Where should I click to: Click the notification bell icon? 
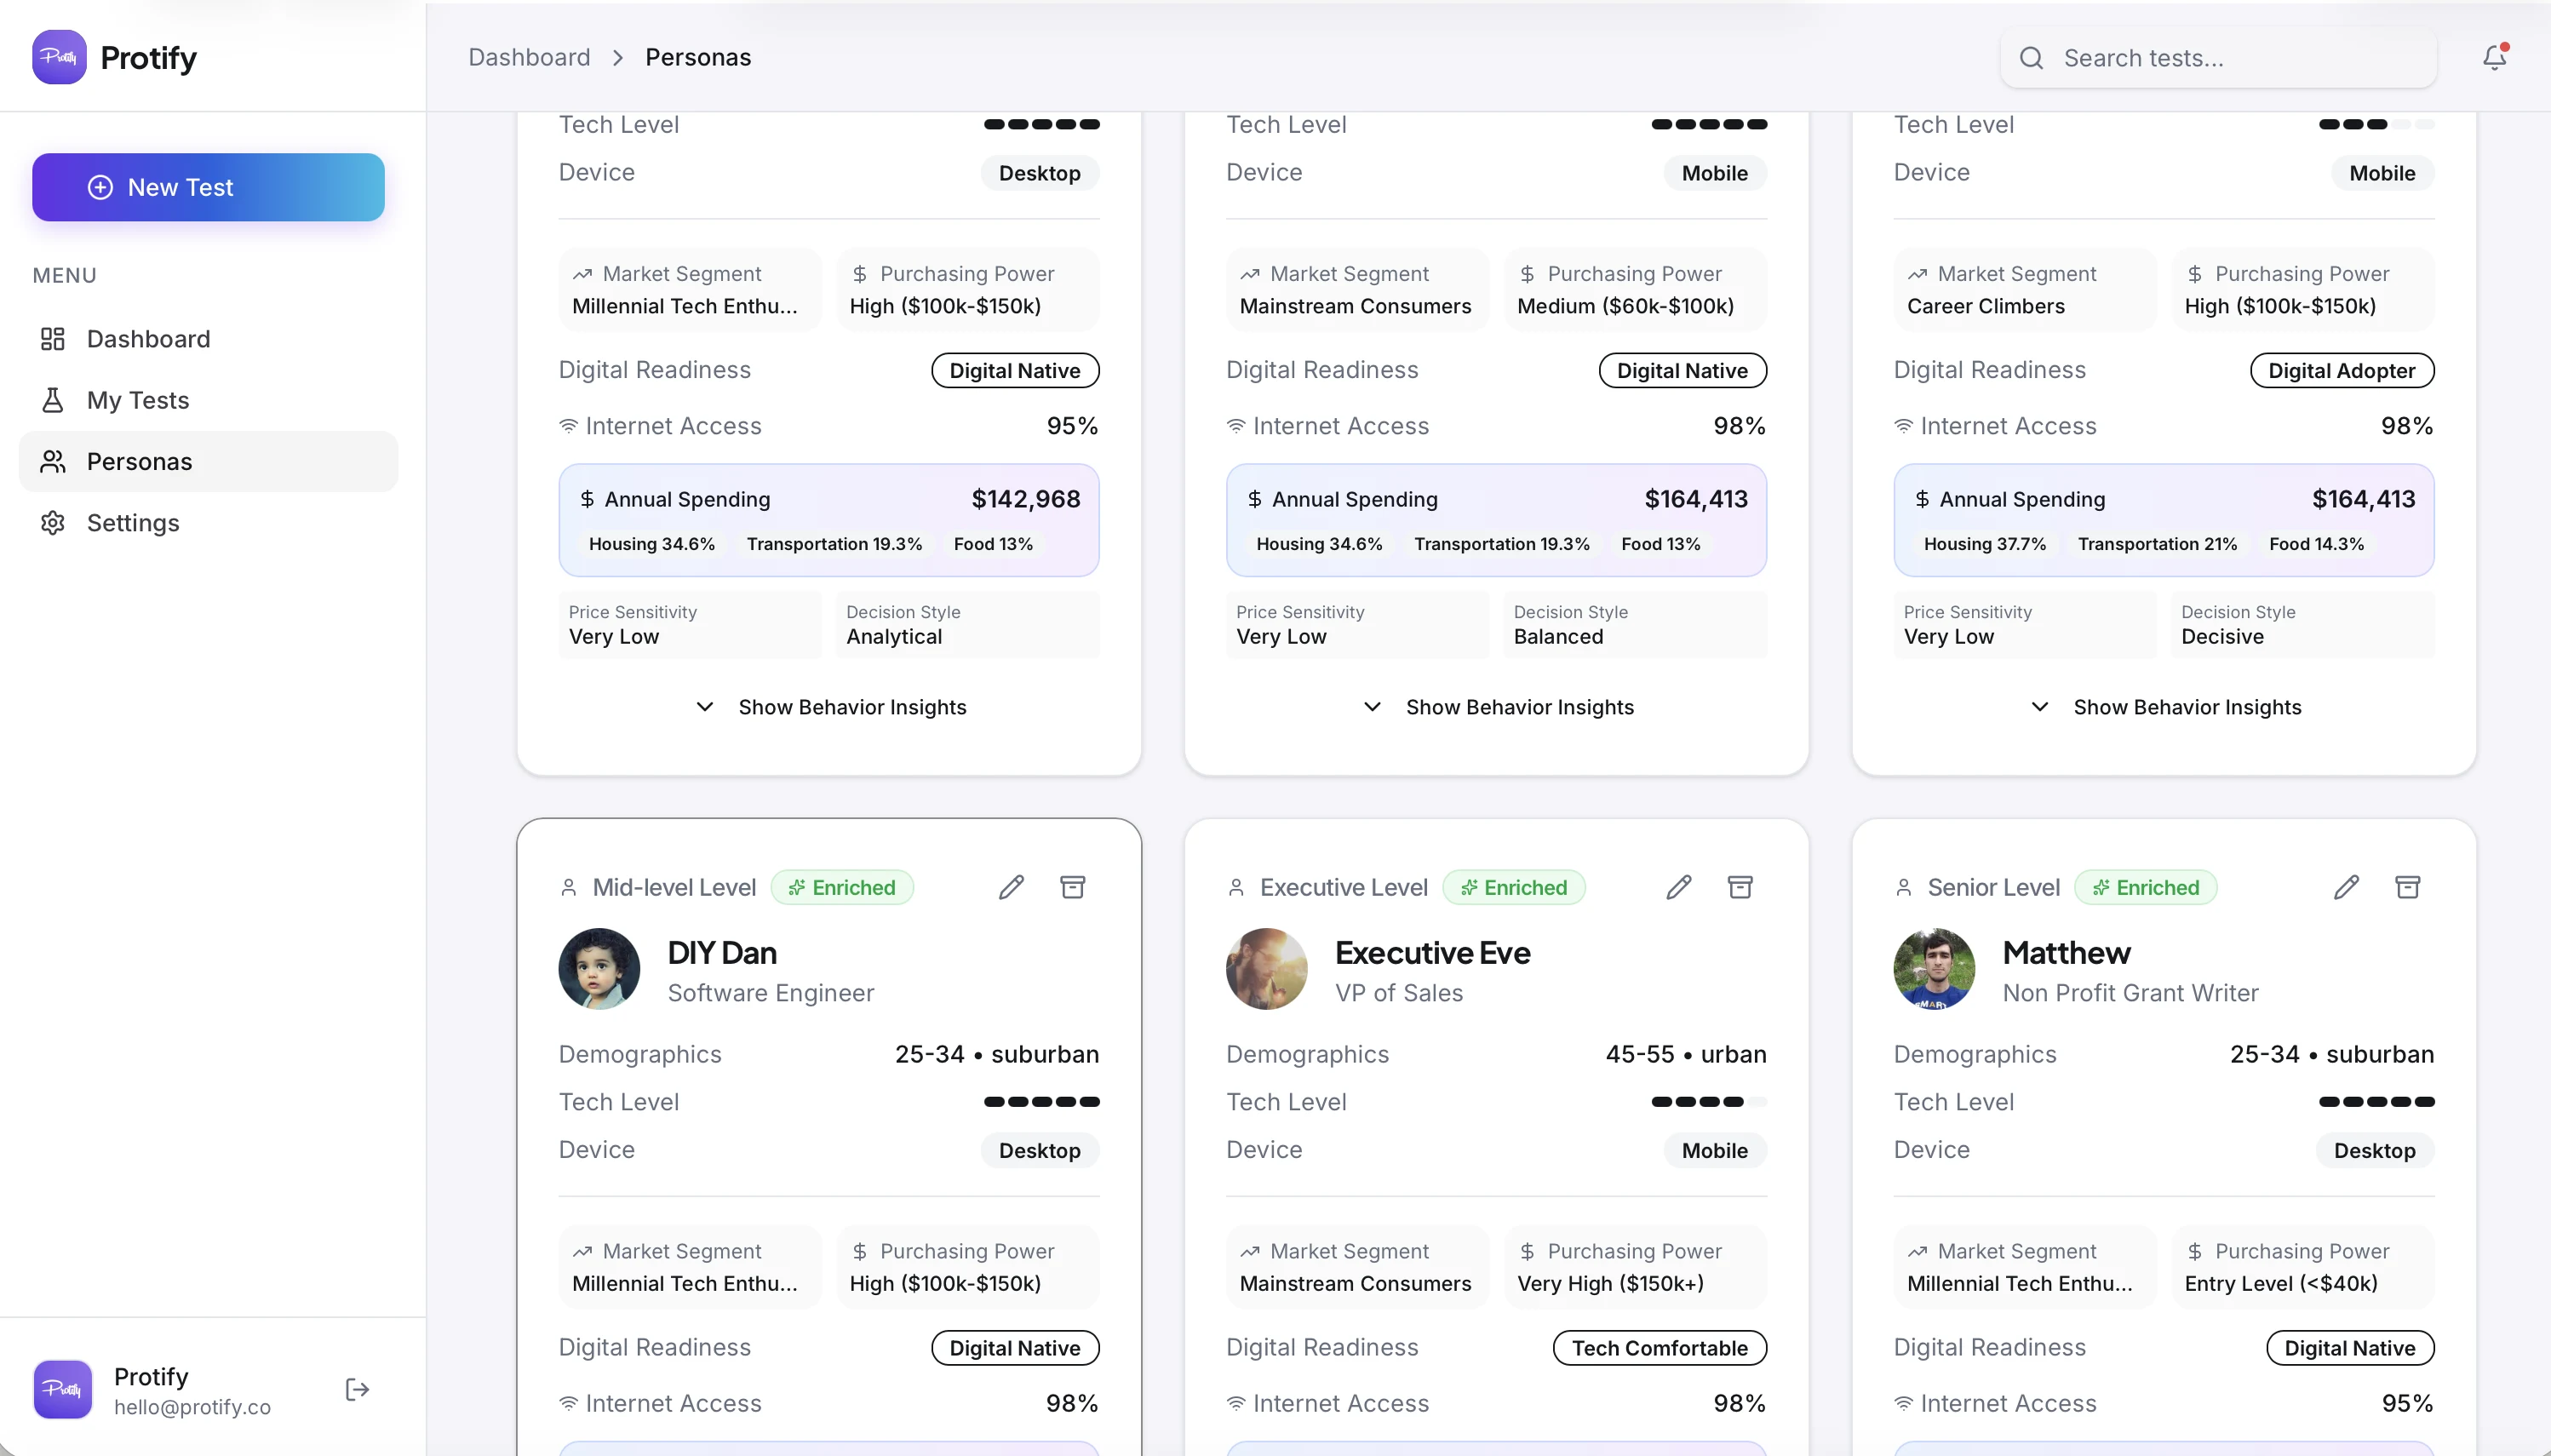(2493, 58)
